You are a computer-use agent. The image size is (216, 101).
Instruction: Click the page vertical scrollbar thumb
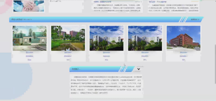click(215, 64)
